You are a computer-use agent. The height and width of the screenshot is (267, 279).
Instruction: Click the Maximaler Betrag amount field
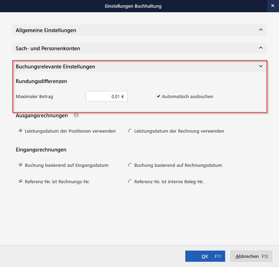click(x=107, y=97)
